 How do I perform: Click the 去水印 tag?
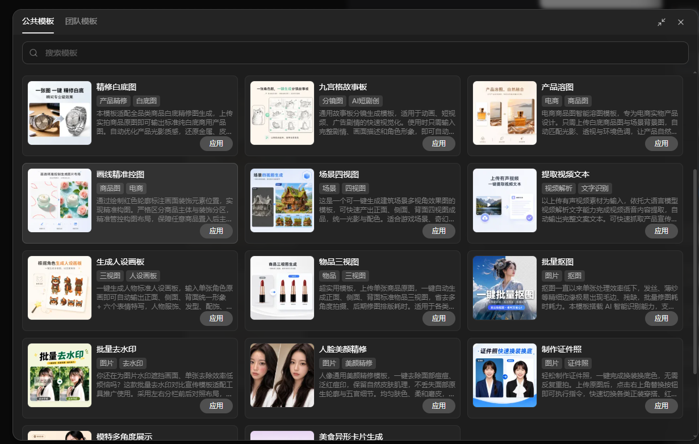point(133,363)
